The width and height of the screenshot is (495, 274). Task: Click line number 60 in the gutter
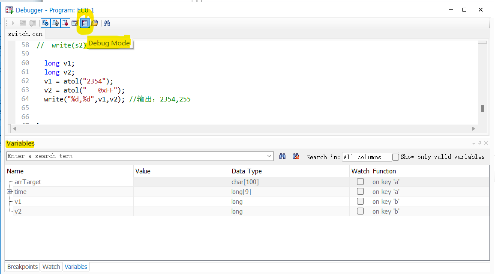click(x=25, y=63)
